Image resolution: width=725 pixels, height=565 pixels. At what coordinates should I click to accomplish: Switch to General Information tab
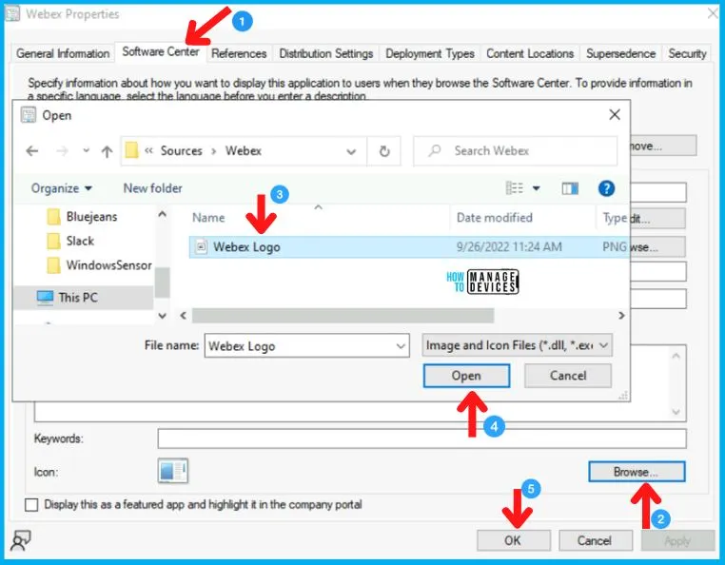[x=63, y=53]
